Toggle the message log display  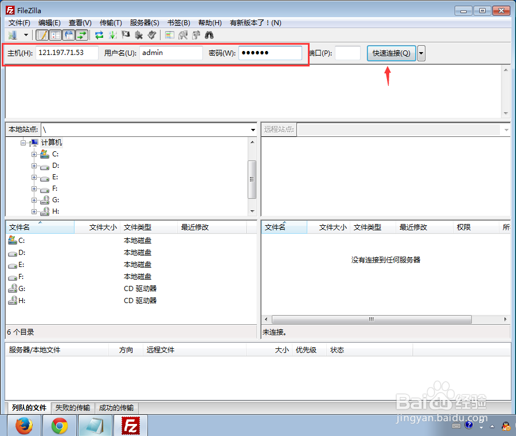[x=42, y=35]
